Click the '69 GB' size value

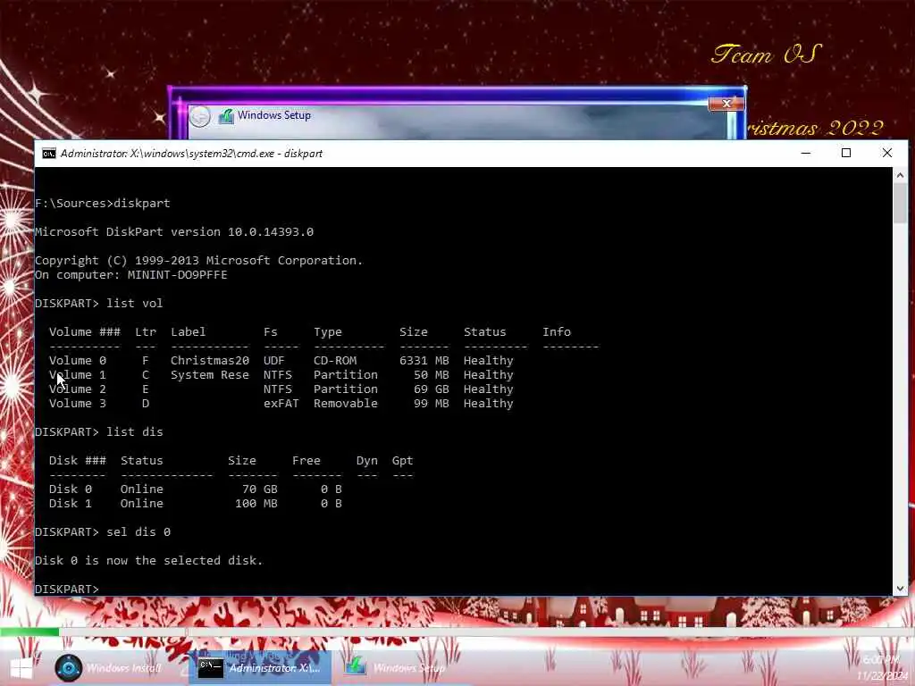coord(432,389)
